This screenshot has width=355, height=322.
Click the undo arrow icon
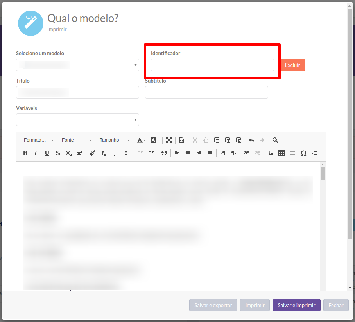[251, 140]
